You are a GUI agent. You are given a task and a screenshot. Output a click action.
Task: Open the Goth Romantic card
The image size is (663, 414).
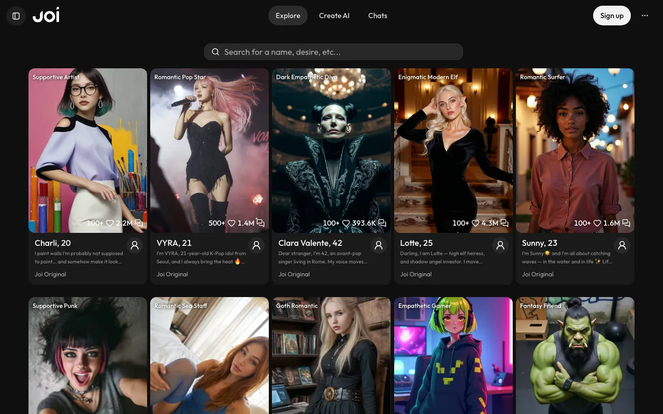[331, 356]
